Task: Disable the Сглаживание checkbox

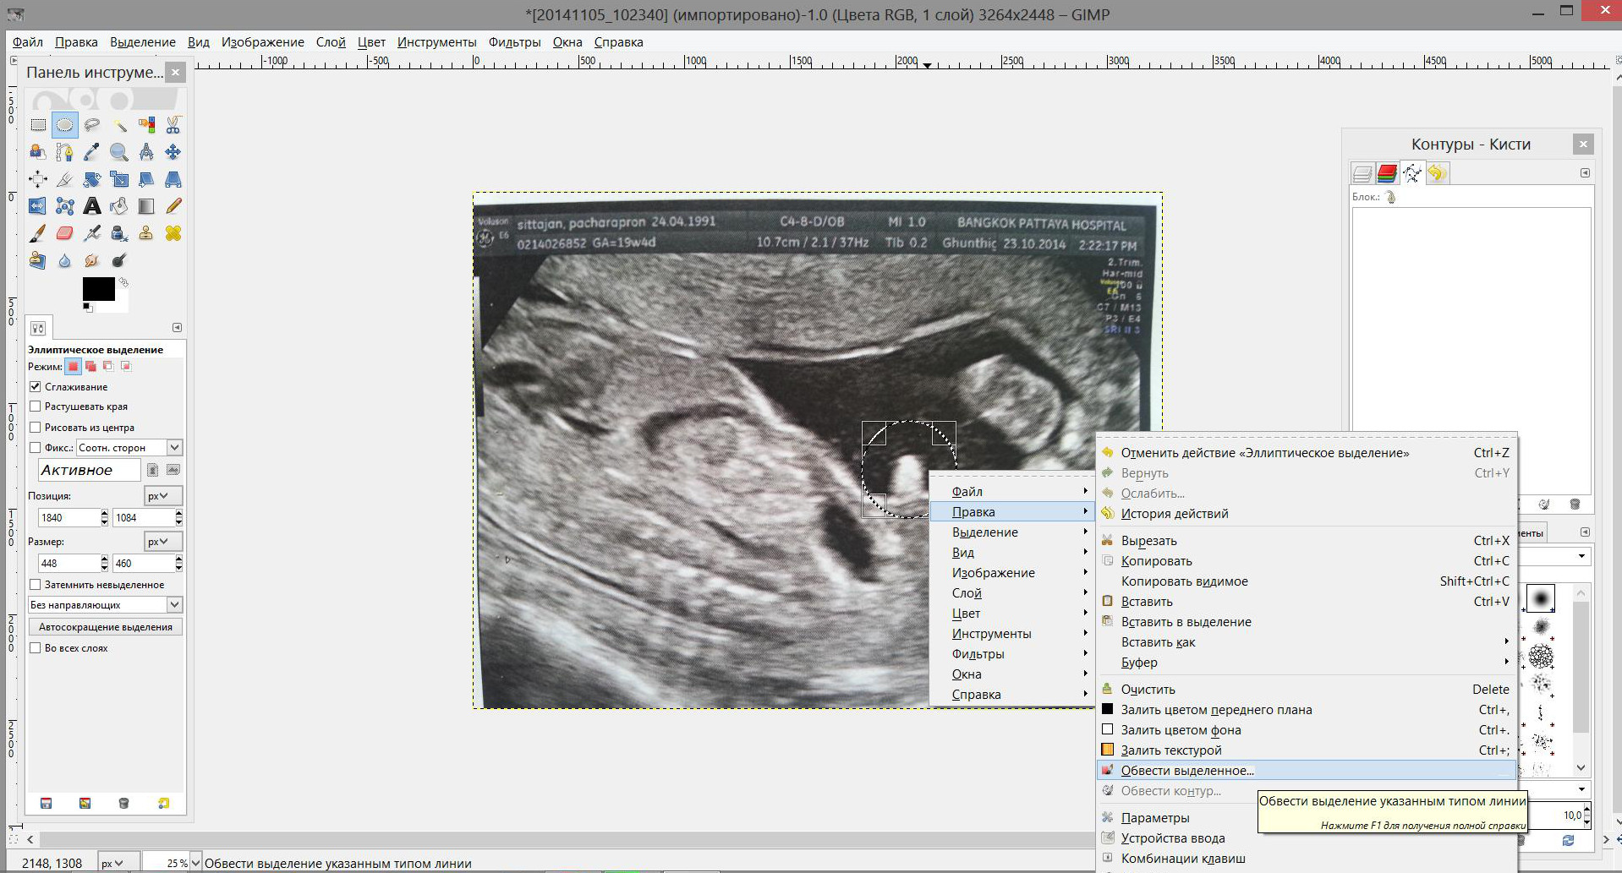Action: pos(36,386)
